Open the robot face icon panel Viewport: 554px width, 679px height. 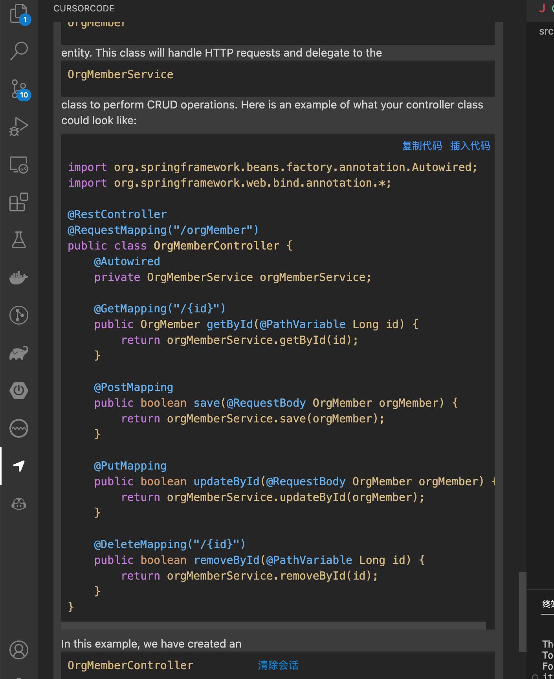18,504
